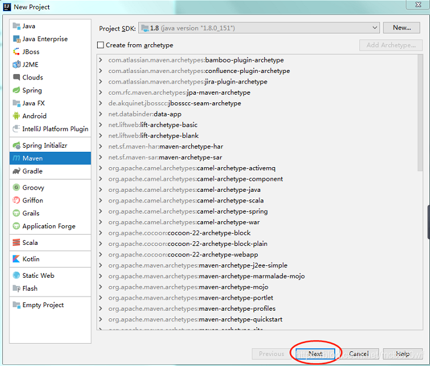The image size is (430, 366).
Task: Select maven-archetype-har entry
Action: point(166,147)
